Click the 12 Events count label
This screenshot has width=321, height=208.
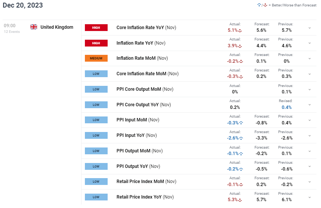click(x=12, y=32)
